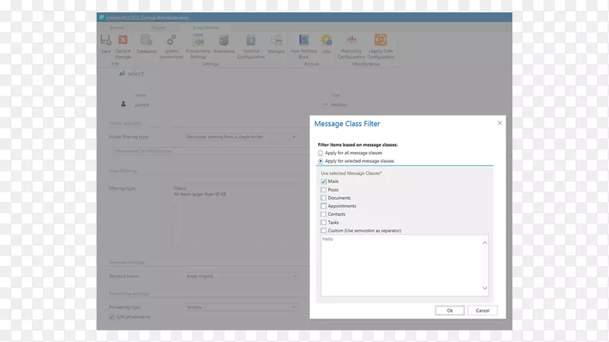Open Reporting Configuration icon
This screenshot has height=342, width=609.
coord(351,40)
